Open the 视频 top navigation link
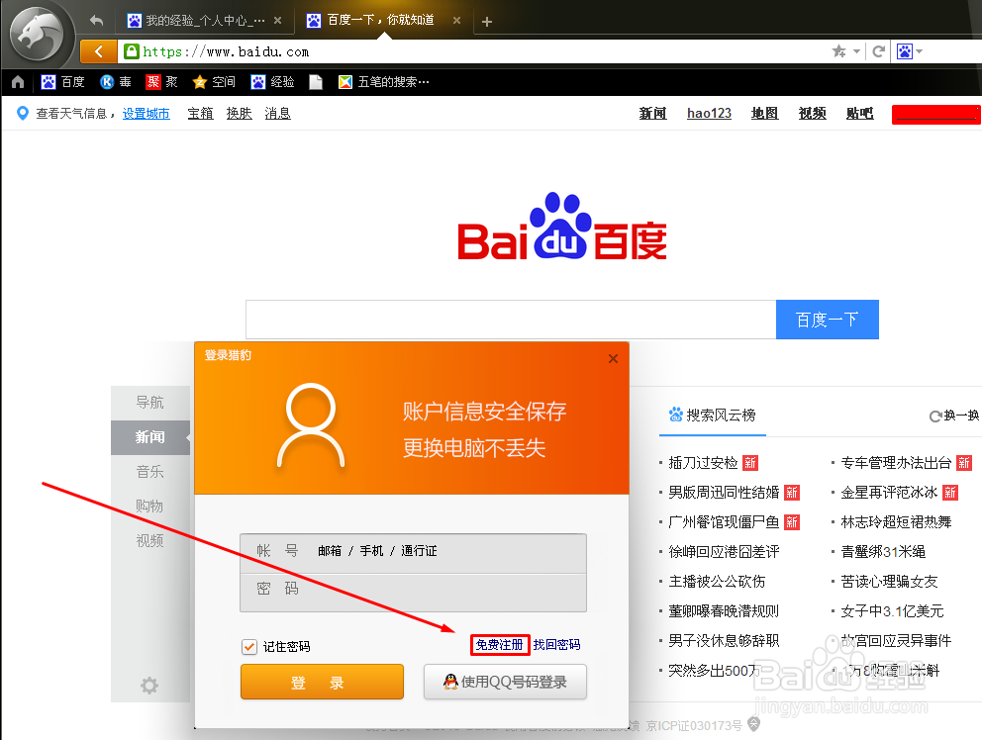Image resolution: width=982 pixels, height=740 pixels. [813, 114]
